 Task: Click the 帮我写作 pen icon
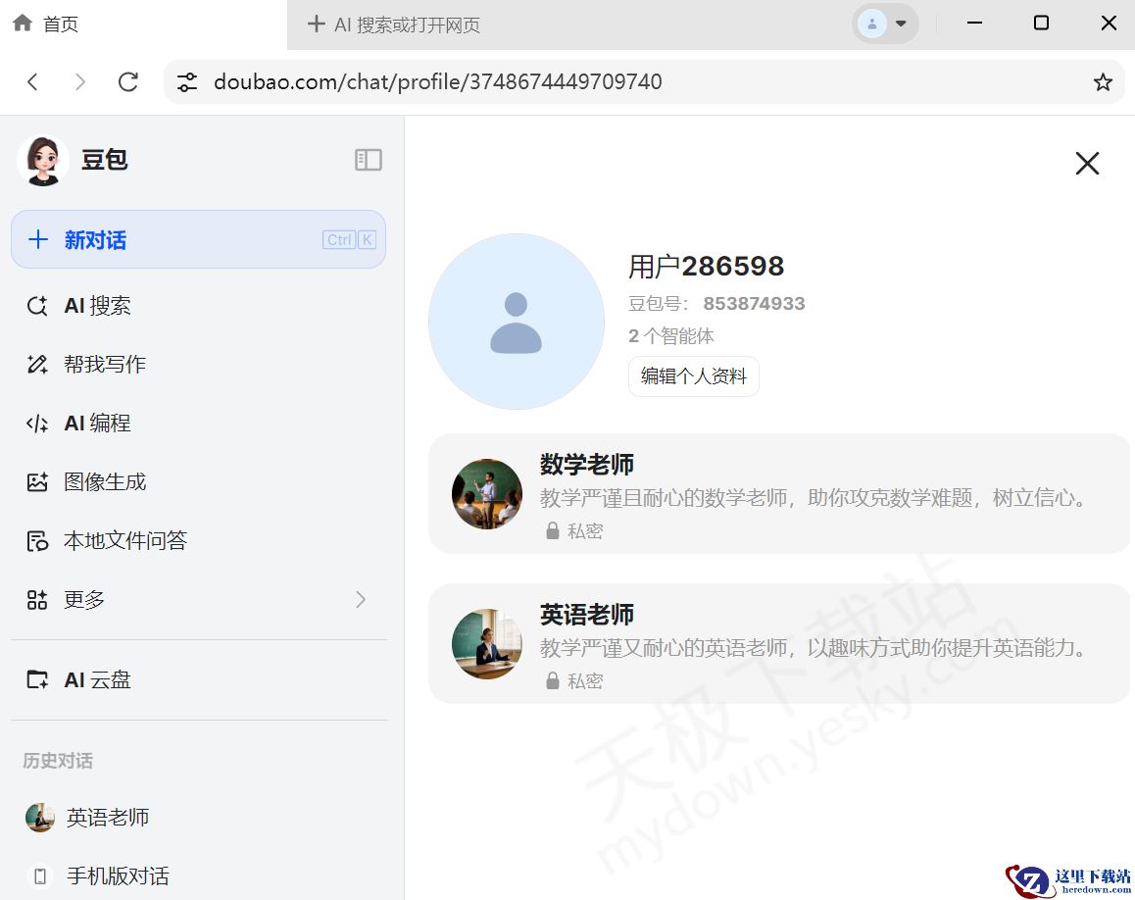pyautogui.click(x=37, y=364)
